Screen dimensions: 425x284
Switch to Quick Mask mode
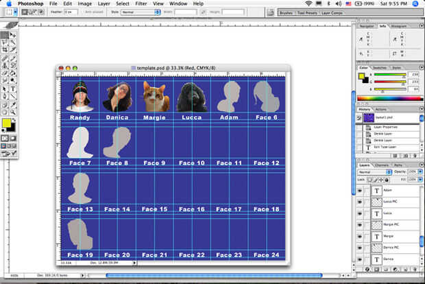13,139
